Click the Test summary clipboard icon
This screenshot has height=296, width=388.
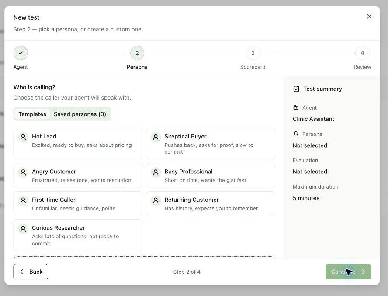click(x=296, y=89)
